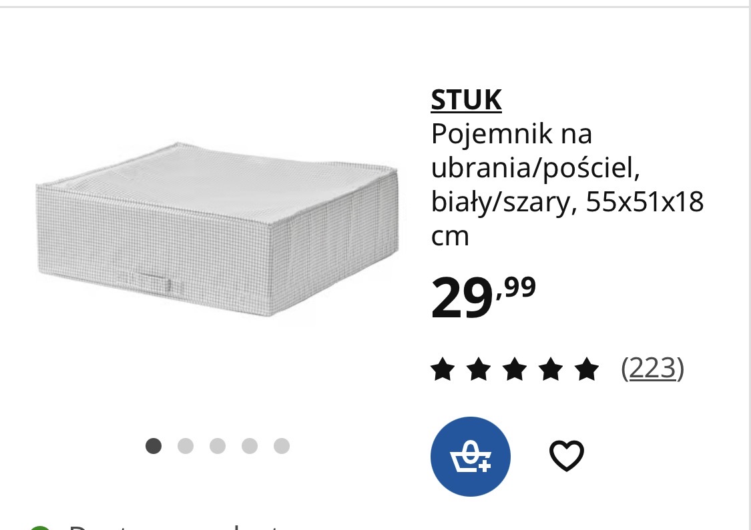The height and width of the screenshot is (530, 751).
Task: Click the green availability status dot
Action: pos(40,527)
